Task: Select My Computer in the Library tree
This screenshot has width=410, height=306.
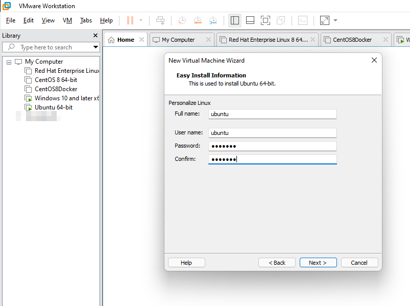Action: 44,62
